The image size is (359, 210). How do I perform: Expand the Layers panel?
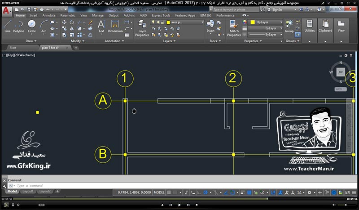coord(169,41)
